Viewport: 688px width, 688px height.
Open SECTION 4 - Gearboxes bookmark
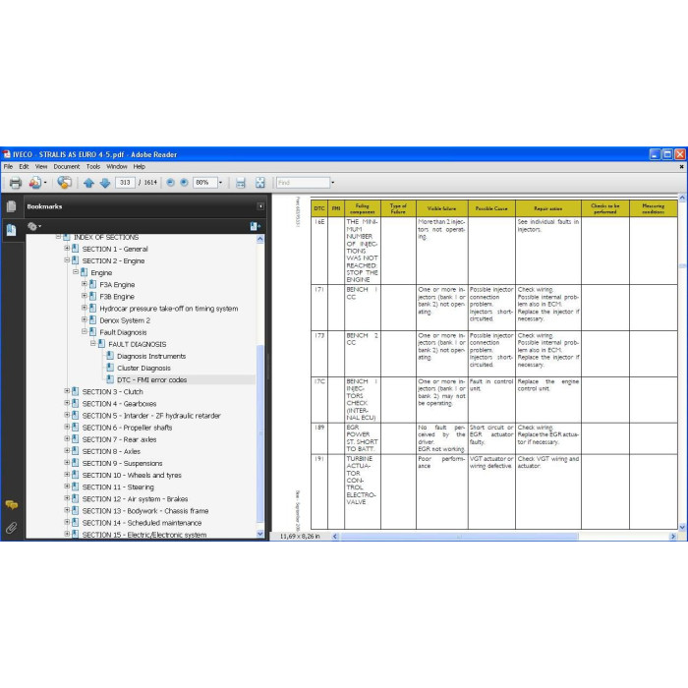pyautogui.click(x=119, y=404)
